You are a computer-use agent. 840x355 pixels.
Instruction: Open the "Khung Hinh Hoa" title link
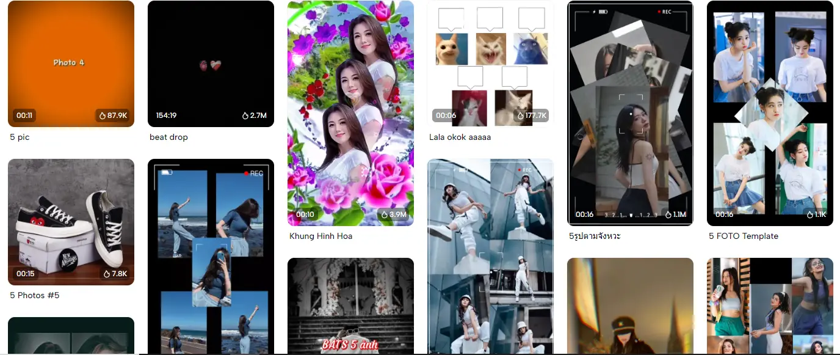(x=320, y=236)
